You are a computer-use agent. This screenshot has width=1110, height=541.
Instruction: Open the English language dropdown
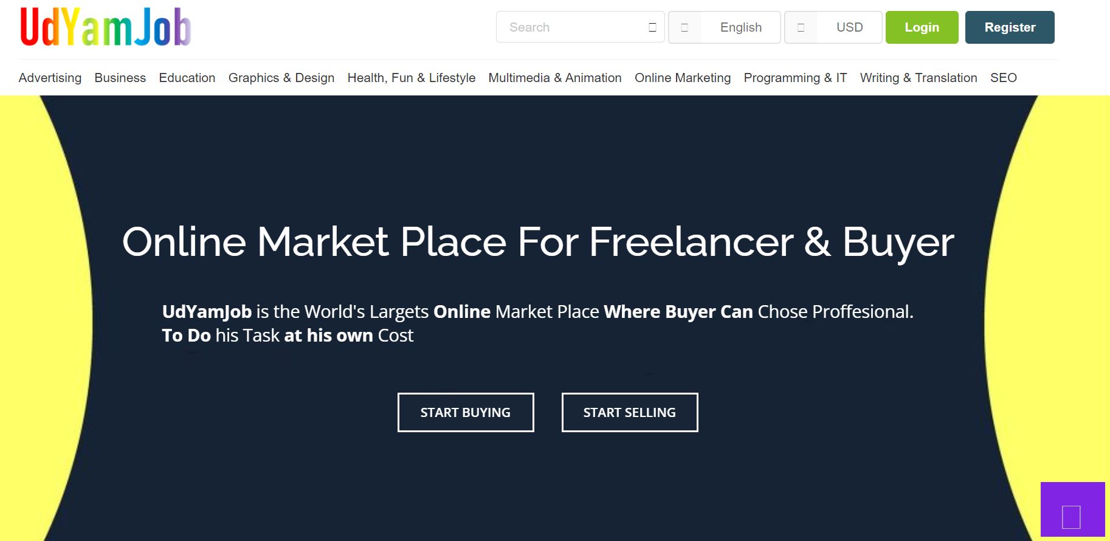(724, 27)
